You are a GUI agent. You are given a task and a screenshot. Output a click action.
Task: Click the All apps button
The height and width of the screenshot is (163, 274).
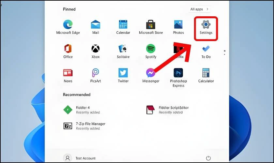(x=199, y=9)
